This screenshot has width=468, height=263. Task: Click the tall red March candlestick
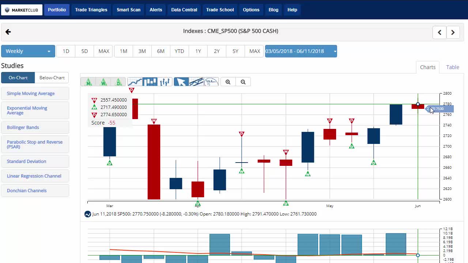(x=154, y=162)
